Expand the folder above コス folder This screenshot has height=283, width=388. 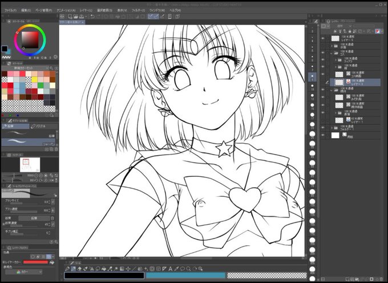pyautogui.click(x=332, y=46)
